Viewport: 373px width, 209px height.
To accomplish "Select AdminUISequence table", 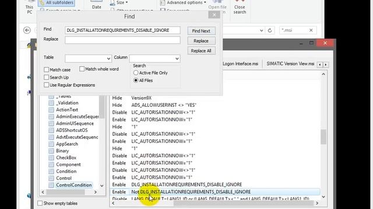I will (x=75, y=124).
